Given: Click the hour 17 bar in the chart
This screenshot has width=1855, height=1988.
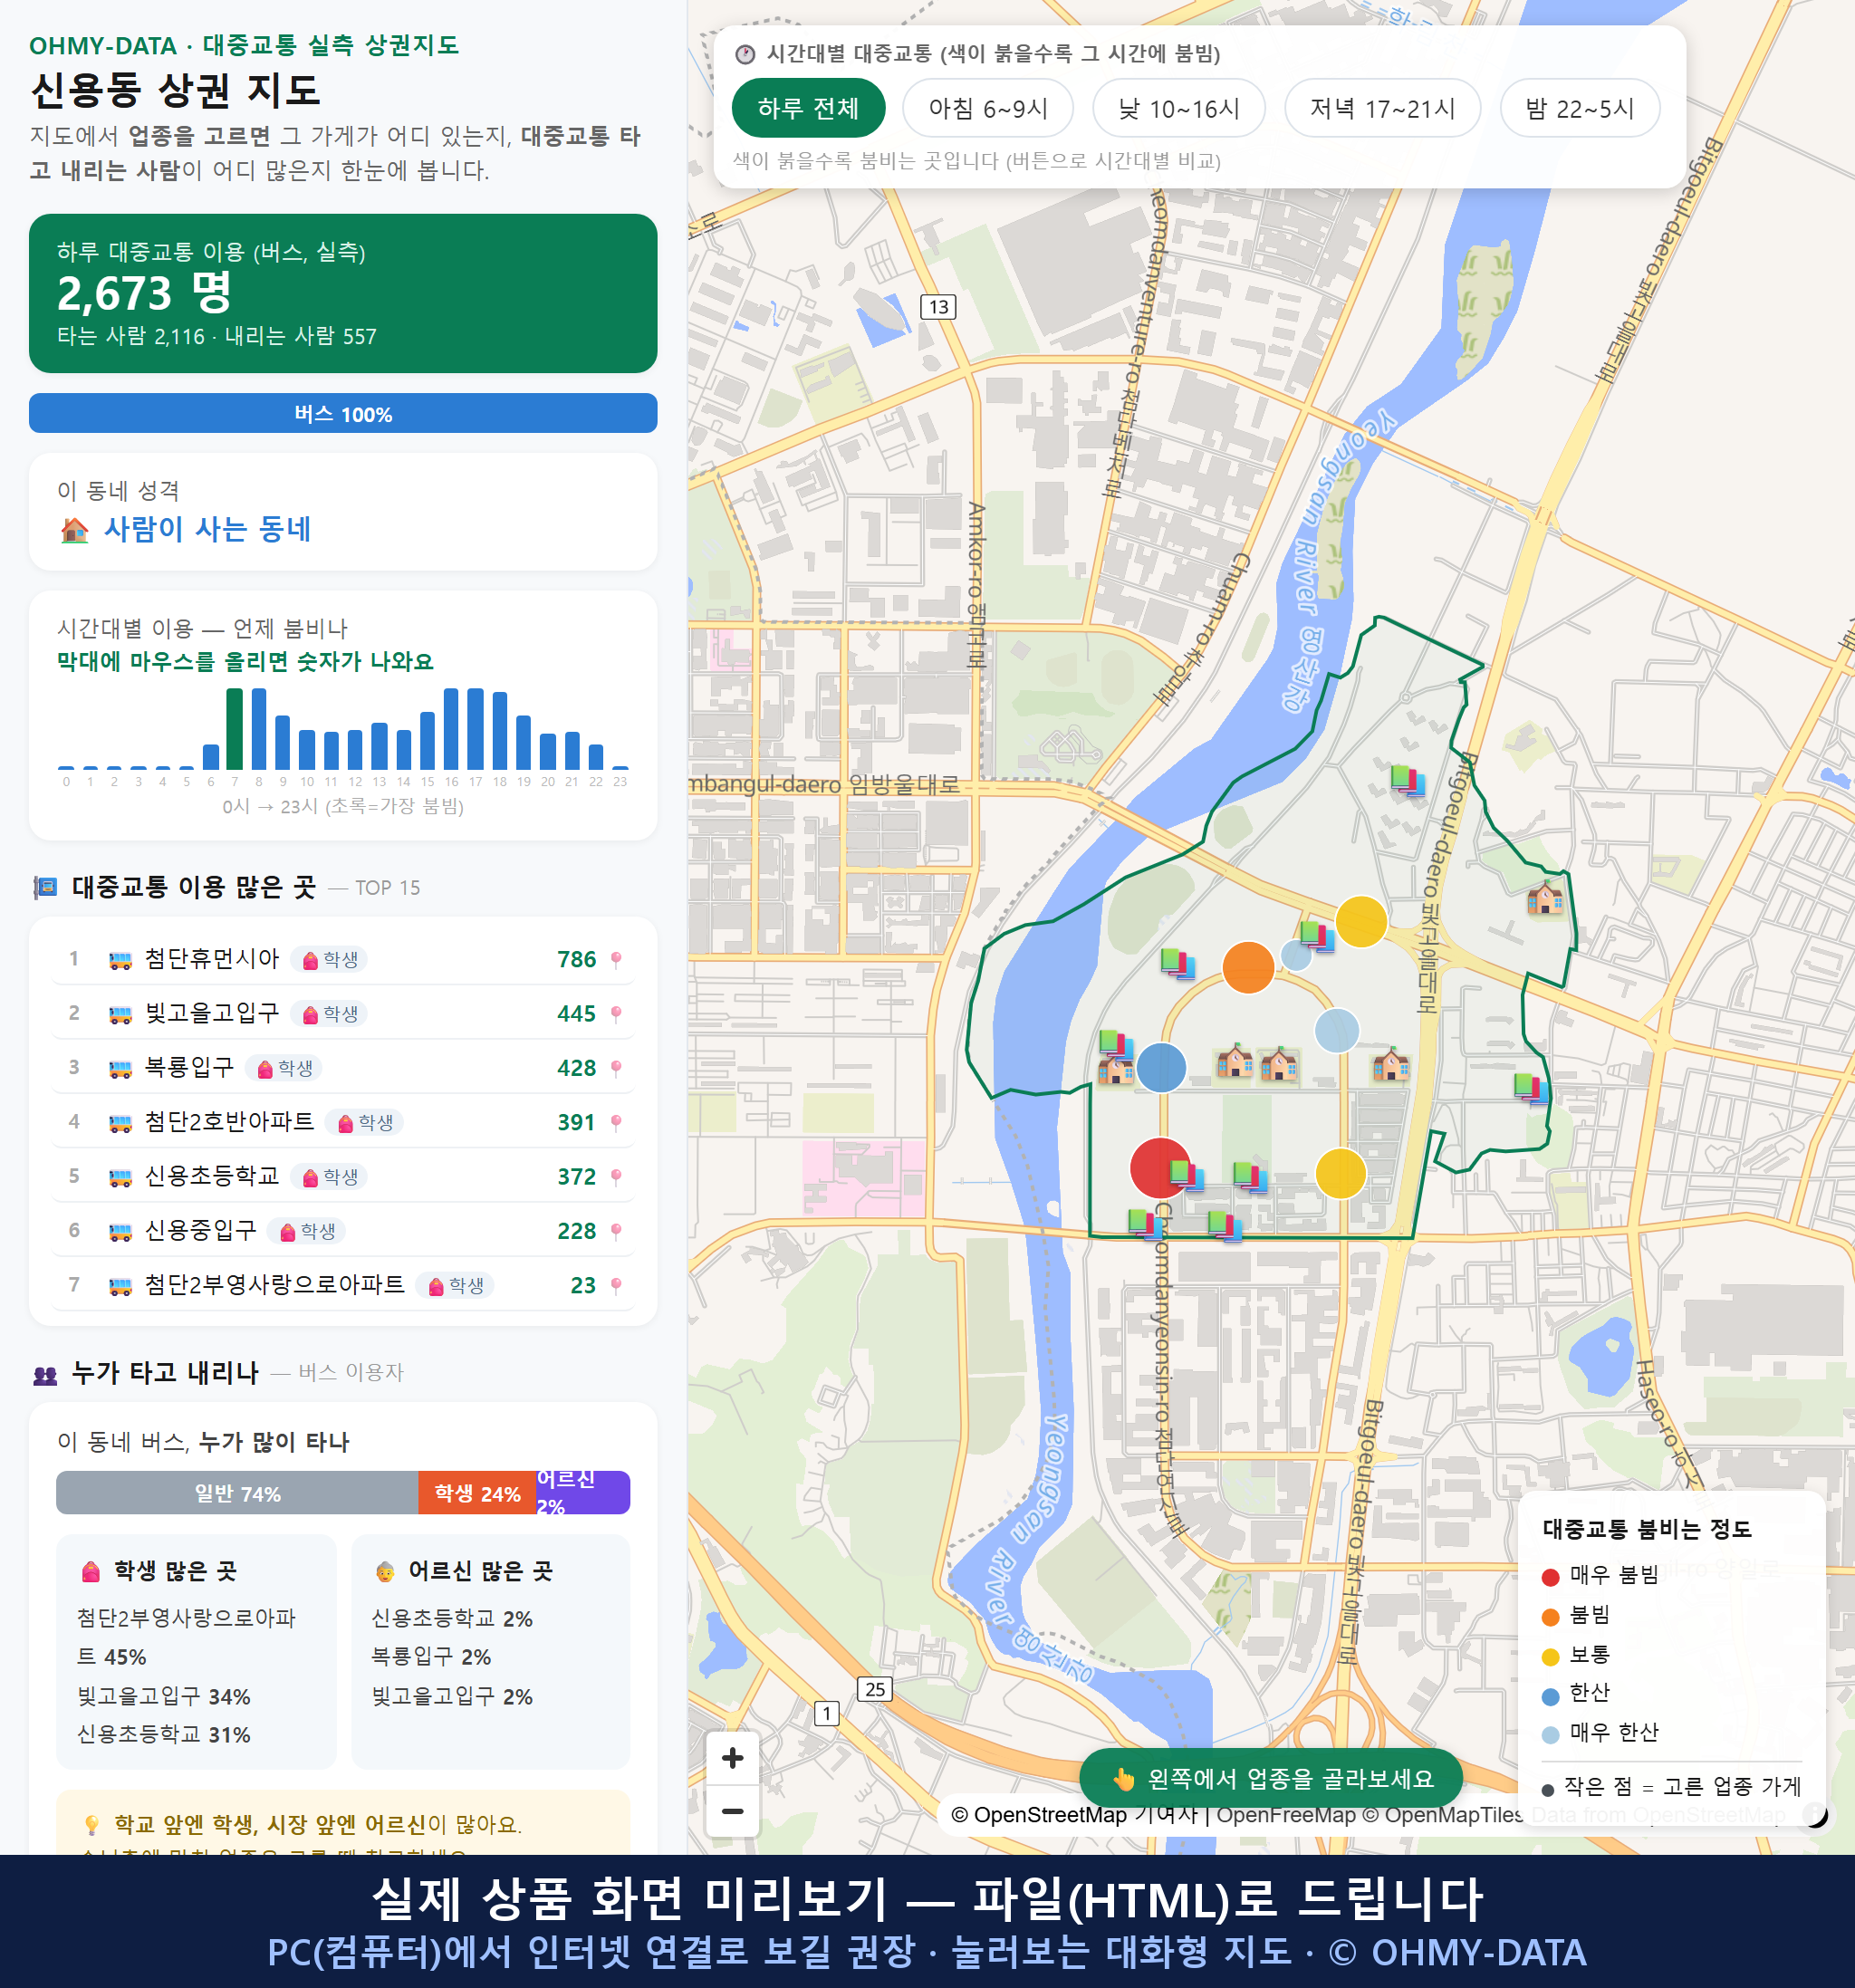Looking at the screenshot, I should tap(475, 729).
